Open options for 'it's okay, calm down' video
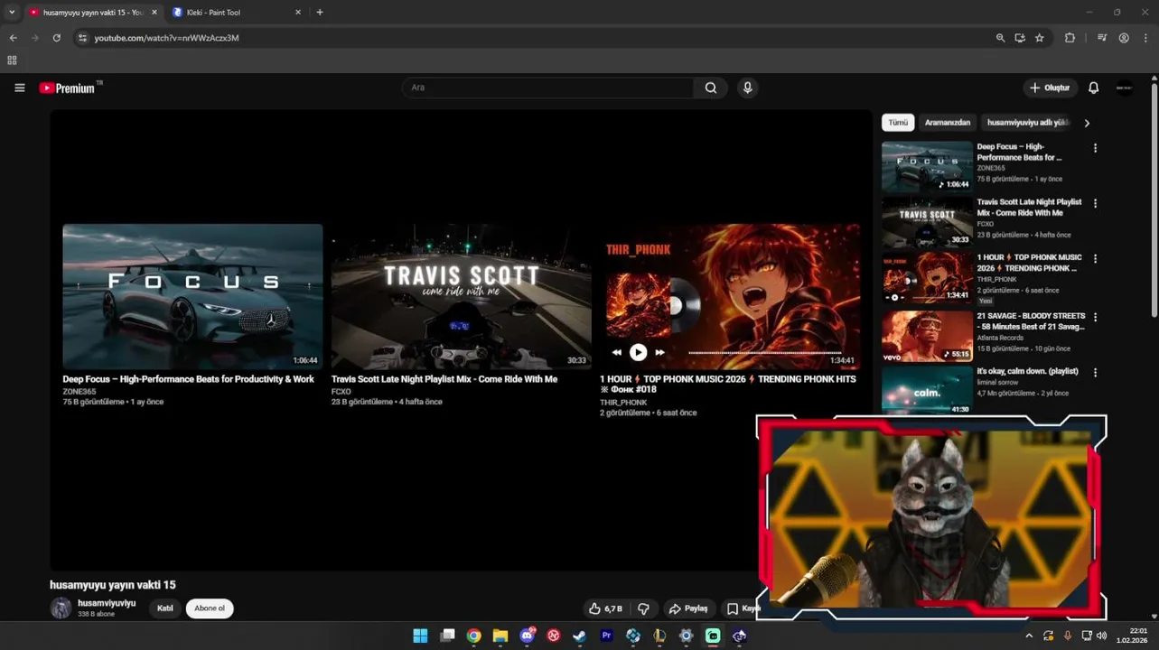Viewport: 1159px width, 650px height. pos(1096,373)
